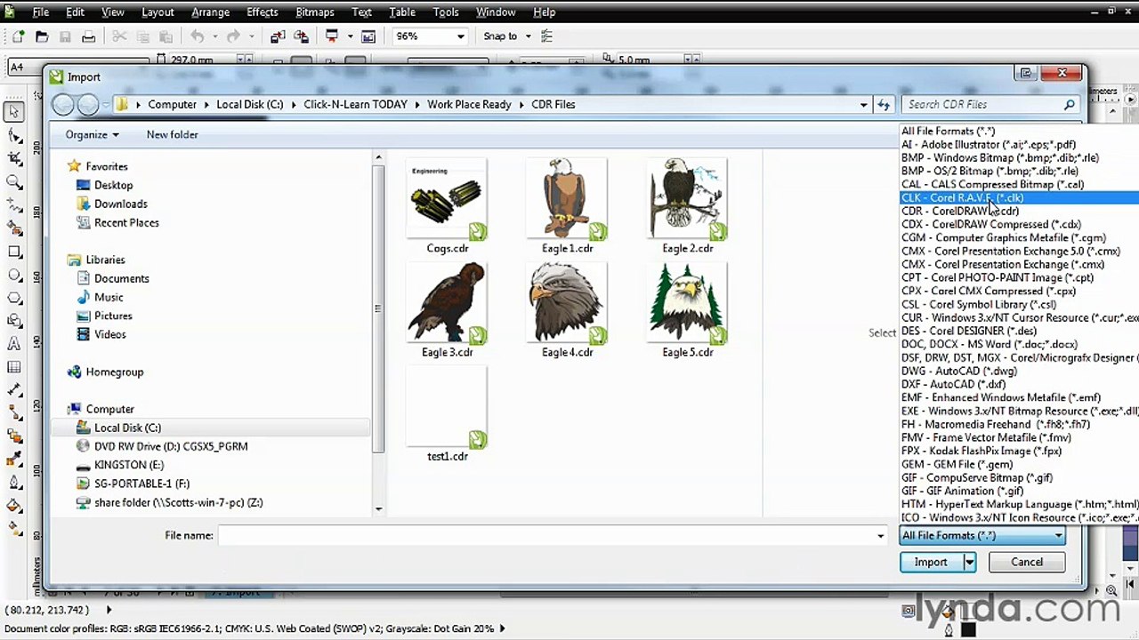Click the New folder button
This screenshot has width=1139, height=640.
[x=172, y=134]
